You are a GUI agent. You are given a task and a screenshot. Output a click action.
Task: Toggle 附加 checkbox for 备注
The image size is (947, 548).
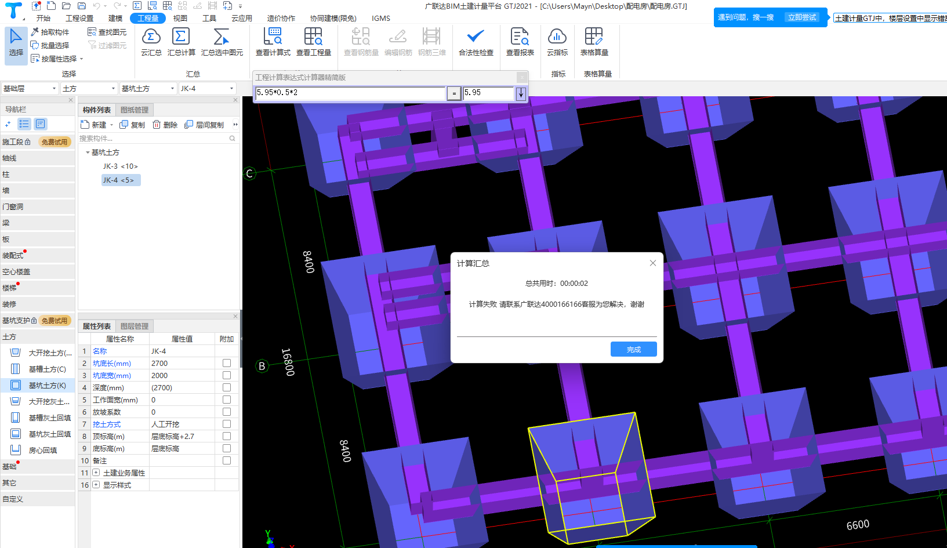227,460
